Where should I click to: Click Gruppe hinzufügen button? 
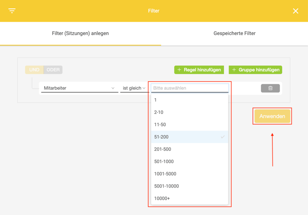(256, 70)
